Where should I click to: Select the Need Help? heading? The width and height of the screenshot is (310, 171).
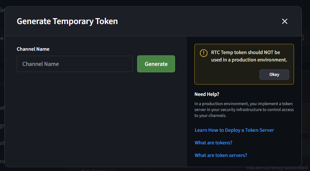coord(207,94)
